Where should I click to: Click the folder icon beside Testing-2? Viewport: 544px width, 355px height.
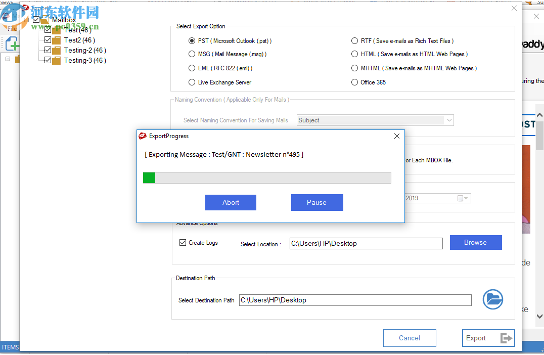(x=56, y=50)
